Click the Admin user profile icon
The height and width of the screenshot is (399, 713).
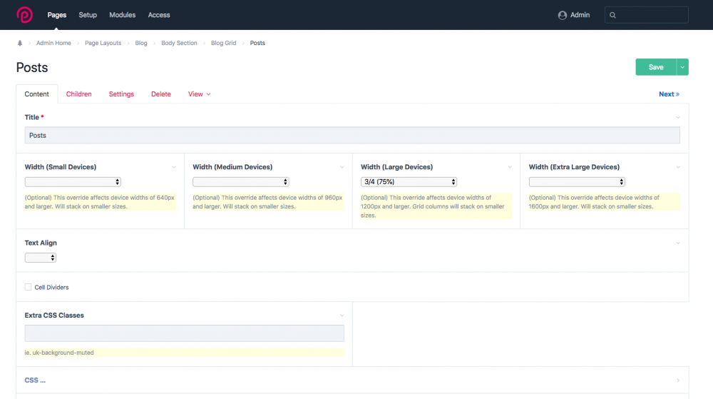pos(563,15)
